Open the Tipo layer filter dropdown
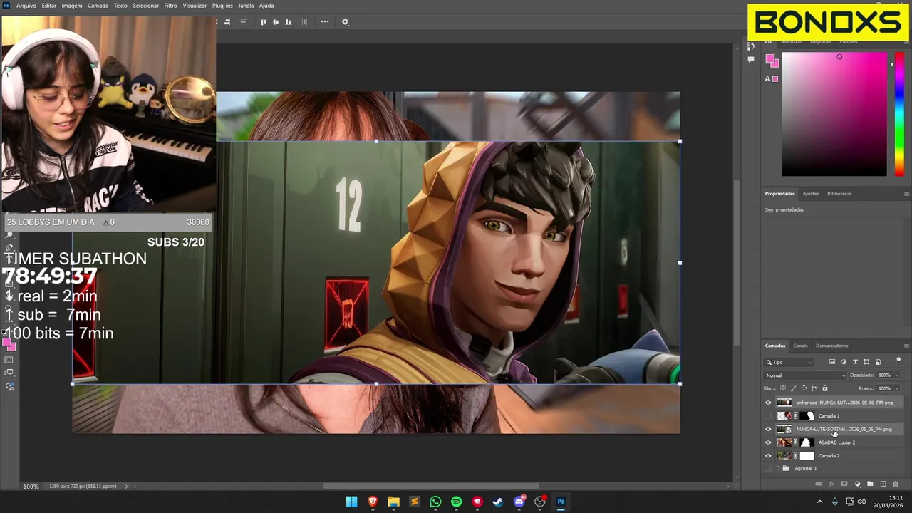The width and height of the screenshot is (912, 513). 788,362
